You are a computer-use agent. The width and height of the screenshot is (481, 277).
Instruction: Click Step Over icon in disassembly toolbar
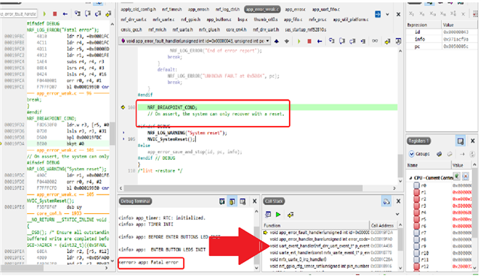tap(88, 14)
